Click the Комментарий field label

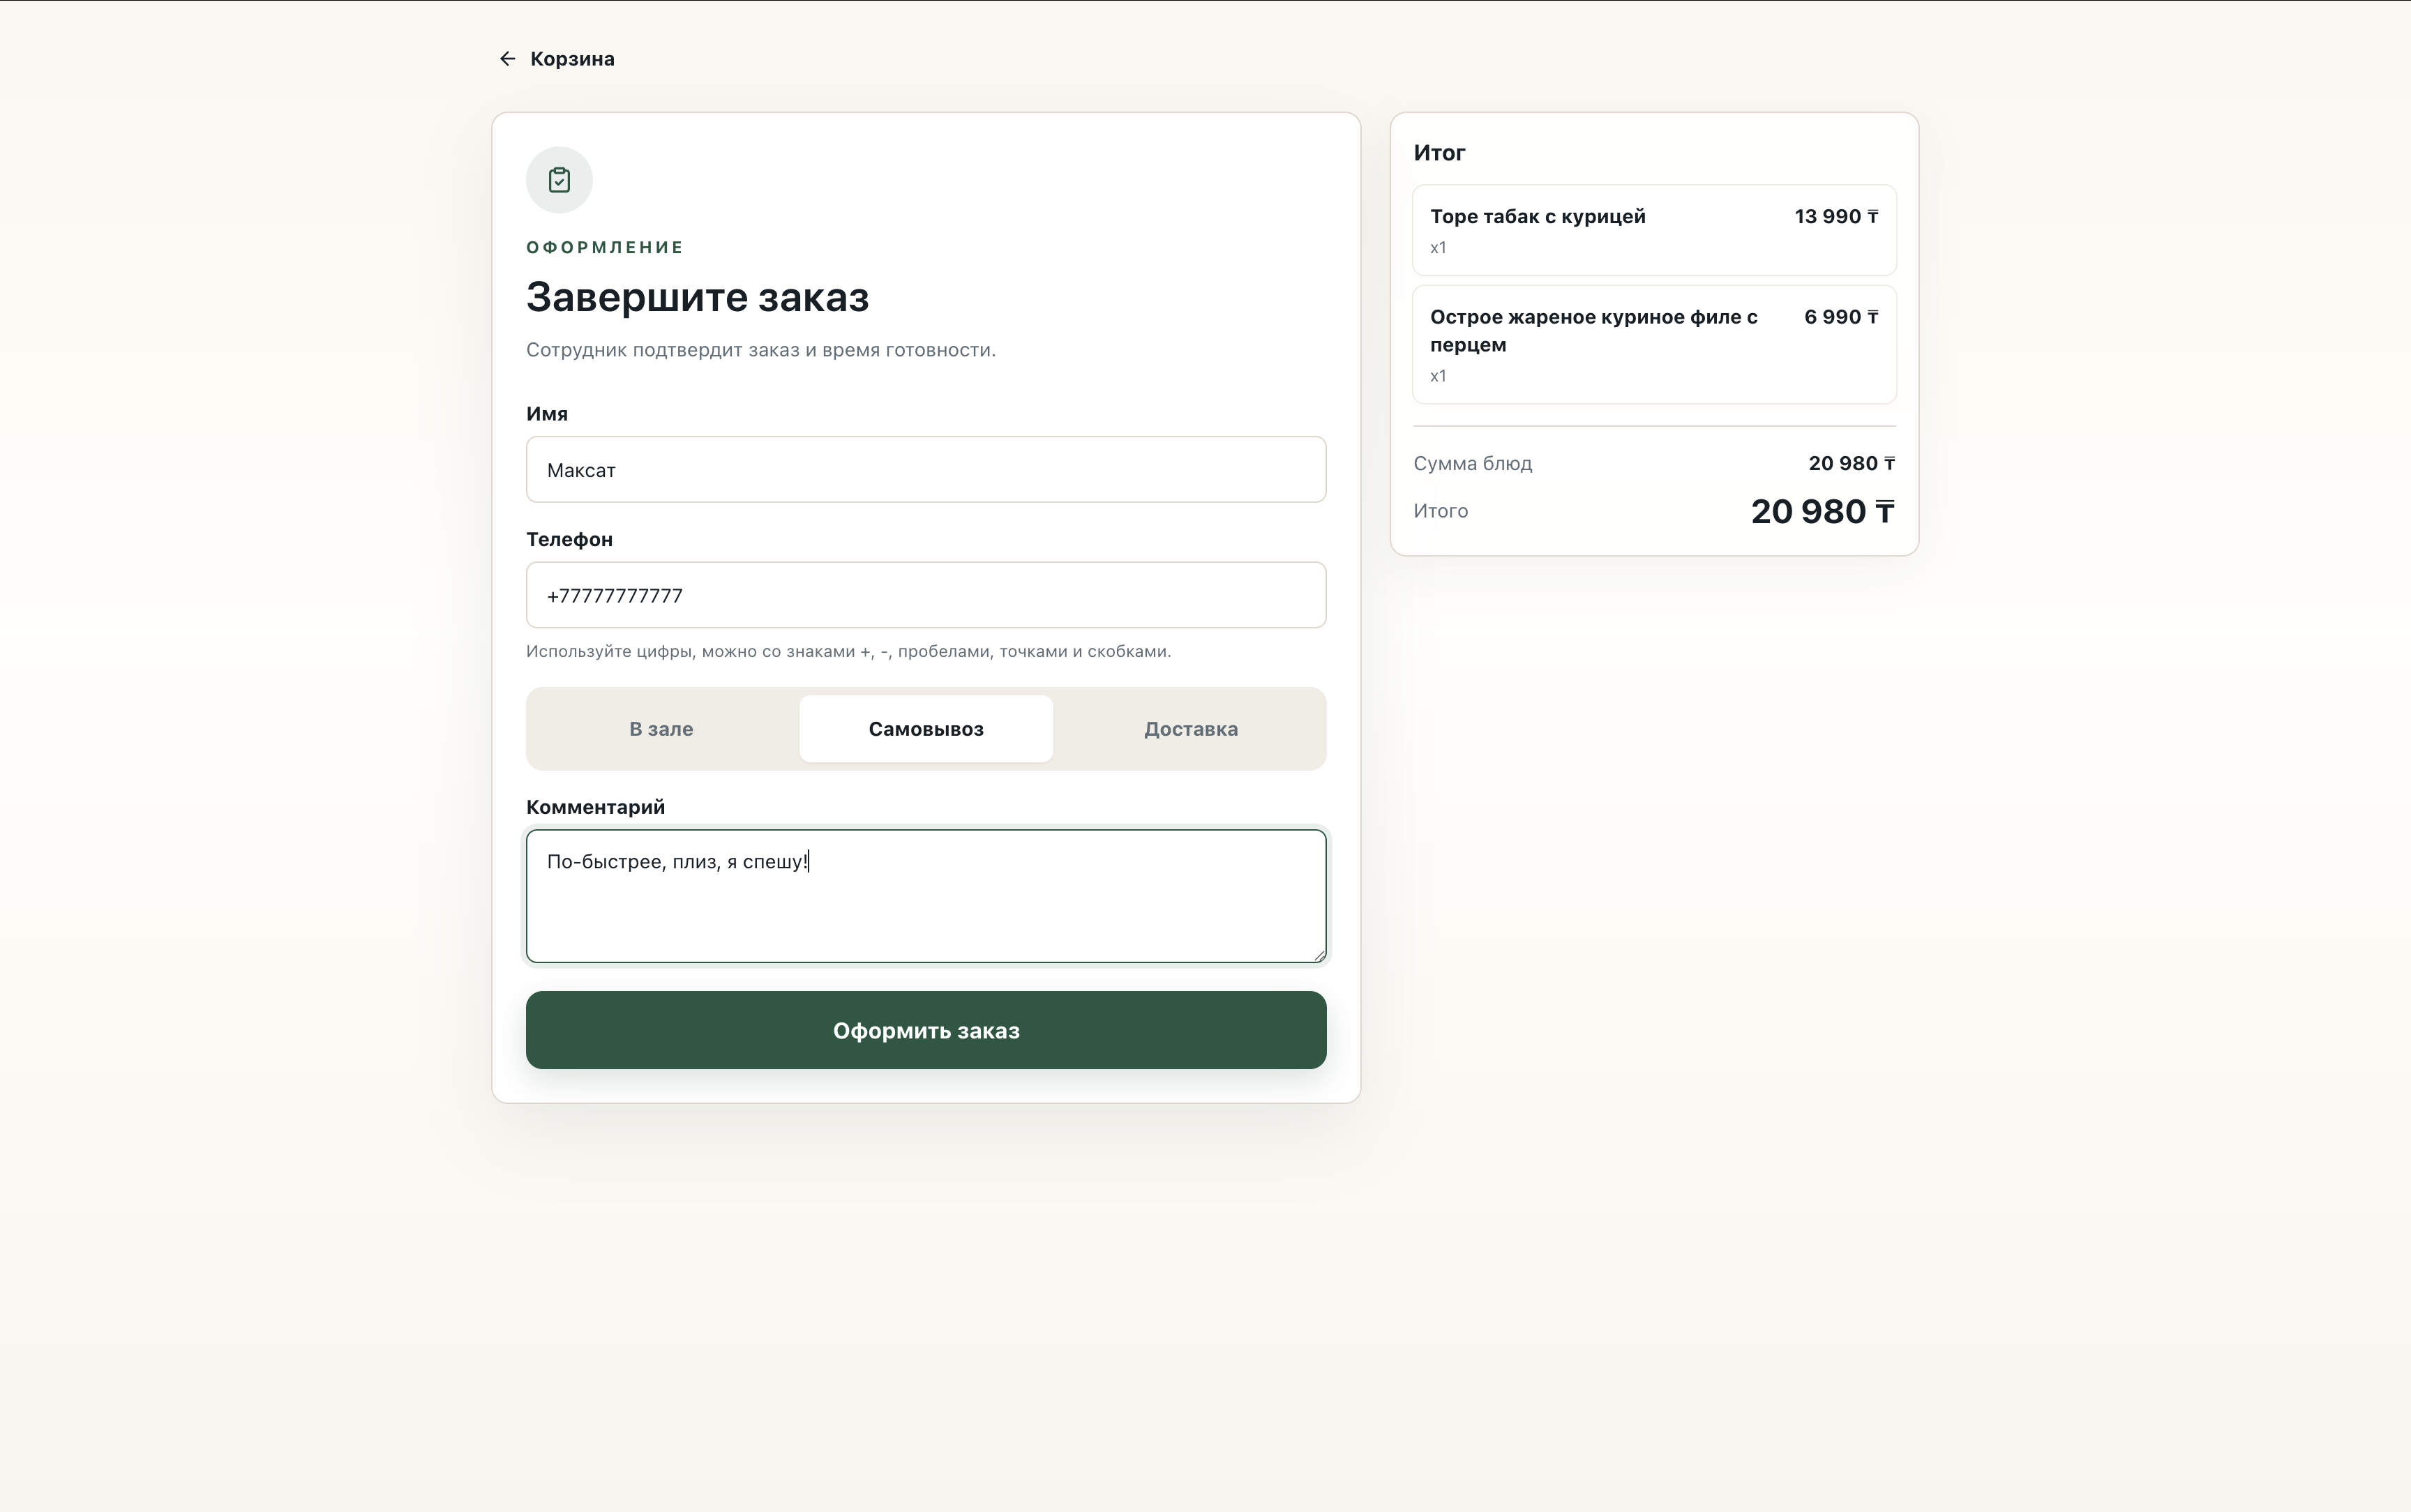click(595, 807)
